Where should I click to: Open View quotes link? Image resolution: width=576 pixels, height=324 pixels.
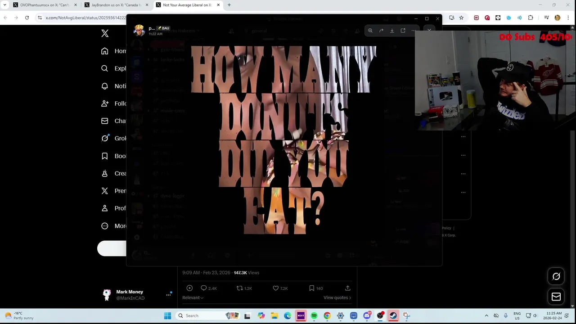pos(337,297)
